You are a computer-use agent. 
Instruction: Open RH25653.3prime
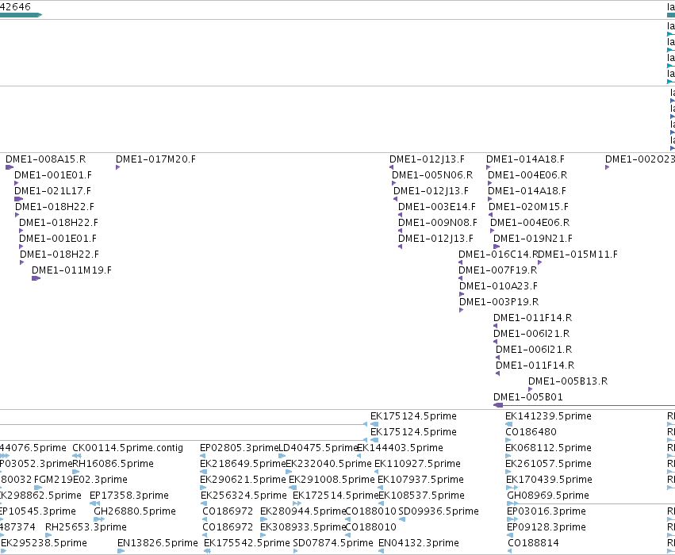point(86,527)
